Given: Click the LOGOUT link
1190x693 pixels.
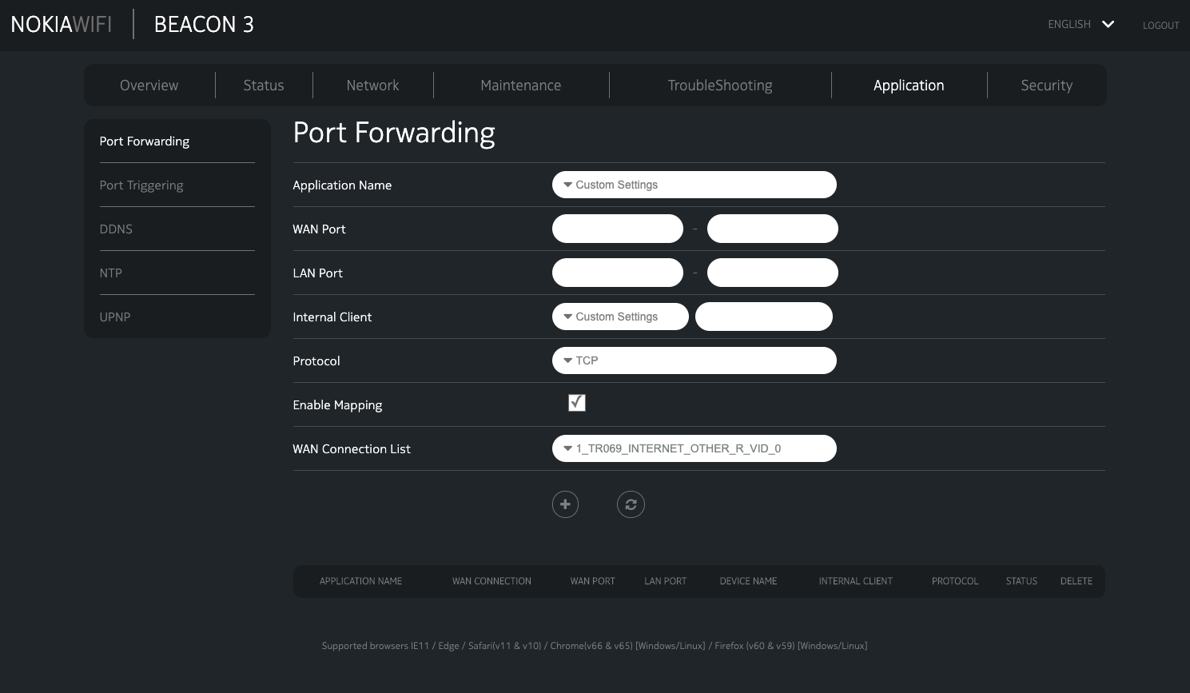Looking at the screenshot, I should (1161, 26).
